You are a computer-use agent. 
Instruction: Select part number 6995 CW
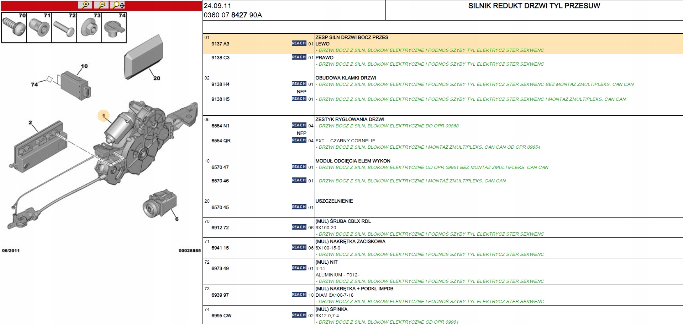tap(221, 315)
